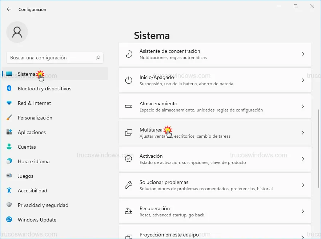Image resolution: width=321 pixels, height=239 pixels.
Task: Open the Inicio/Apagado chevron arrow
Action: (x=302, y=80)
